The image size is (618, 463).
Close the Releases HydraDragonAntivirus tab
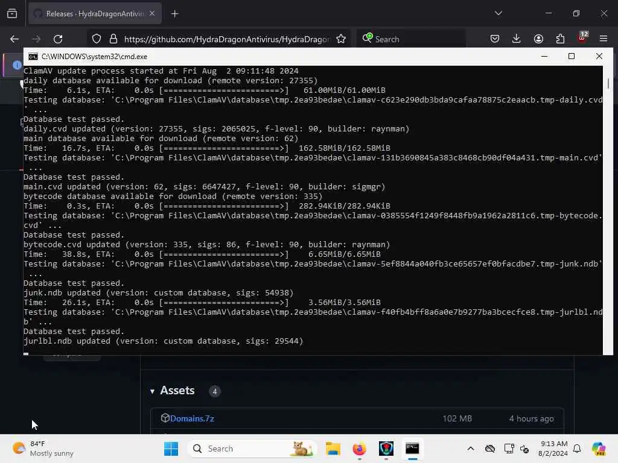pyautogui.click(x=152, y=14)
